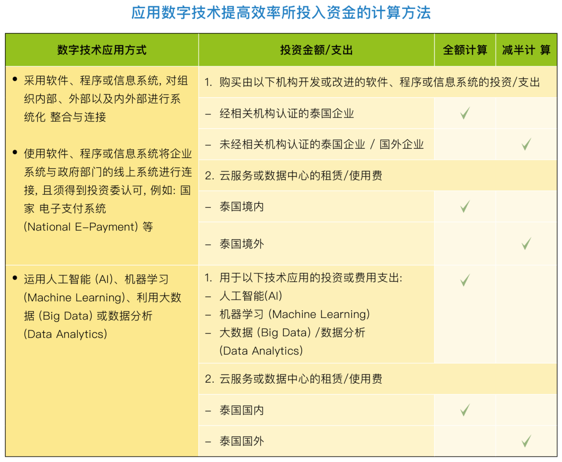Click the checkmark beside 泰国境外

pos(526,244)
